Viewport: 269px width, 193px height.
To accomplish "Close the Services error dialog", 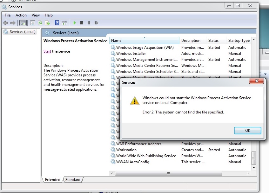I will coord(256,81).
